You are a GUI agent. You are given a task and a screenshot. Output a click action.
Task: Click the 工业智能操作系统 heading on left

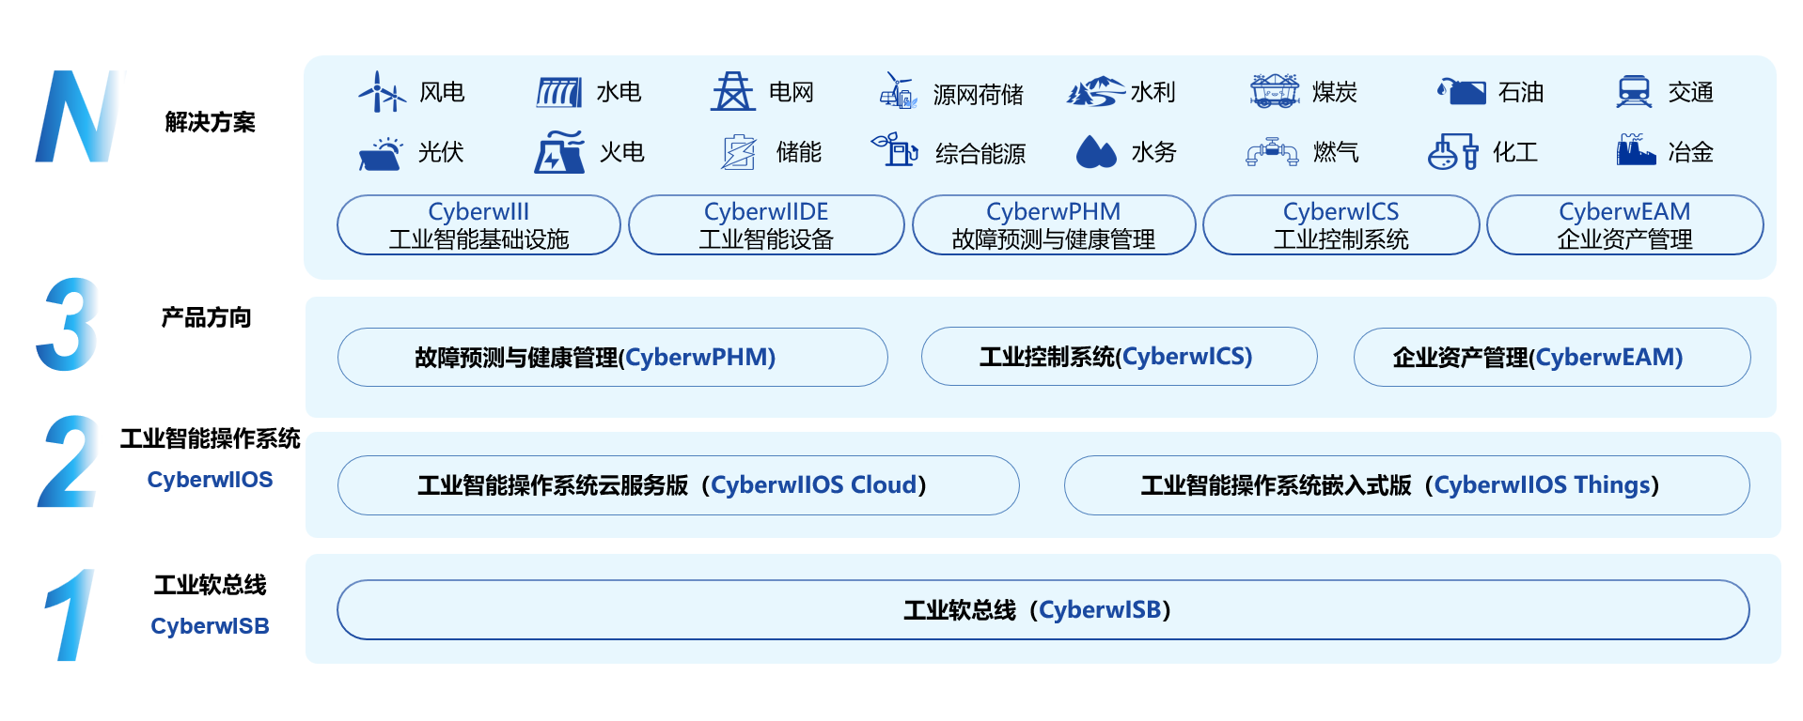point(210,439)
